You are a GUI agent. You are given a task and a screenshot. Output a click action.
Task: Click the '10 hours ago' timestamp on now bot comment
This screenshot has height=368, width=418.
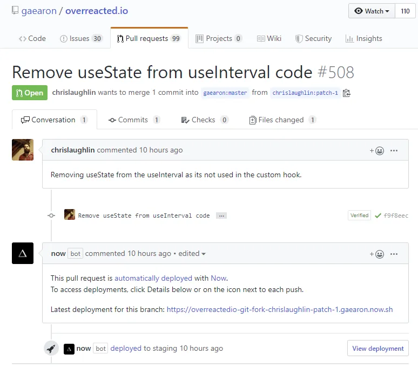149,253
